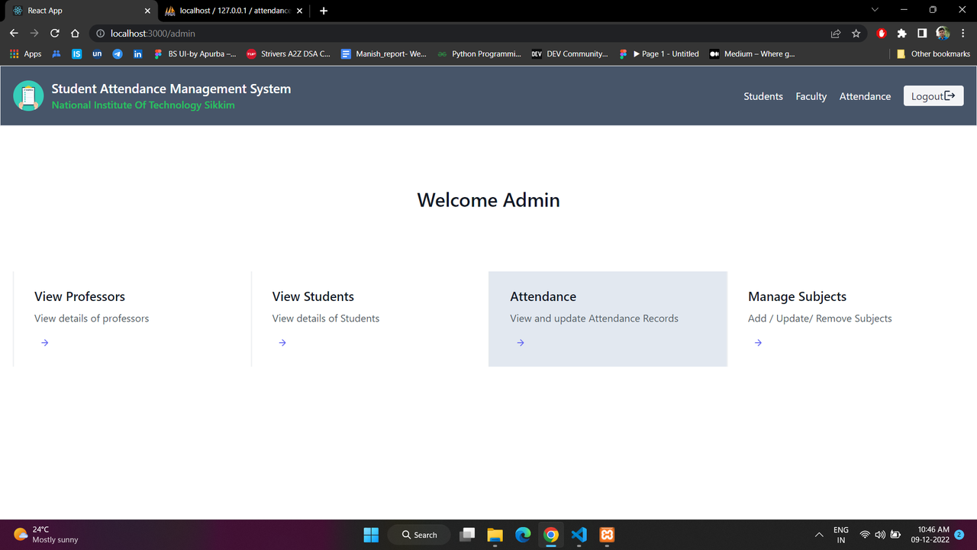The image size is (977, 550).
Task: Open XAMPP Control Panel from the taskbar
Action: 606,535
